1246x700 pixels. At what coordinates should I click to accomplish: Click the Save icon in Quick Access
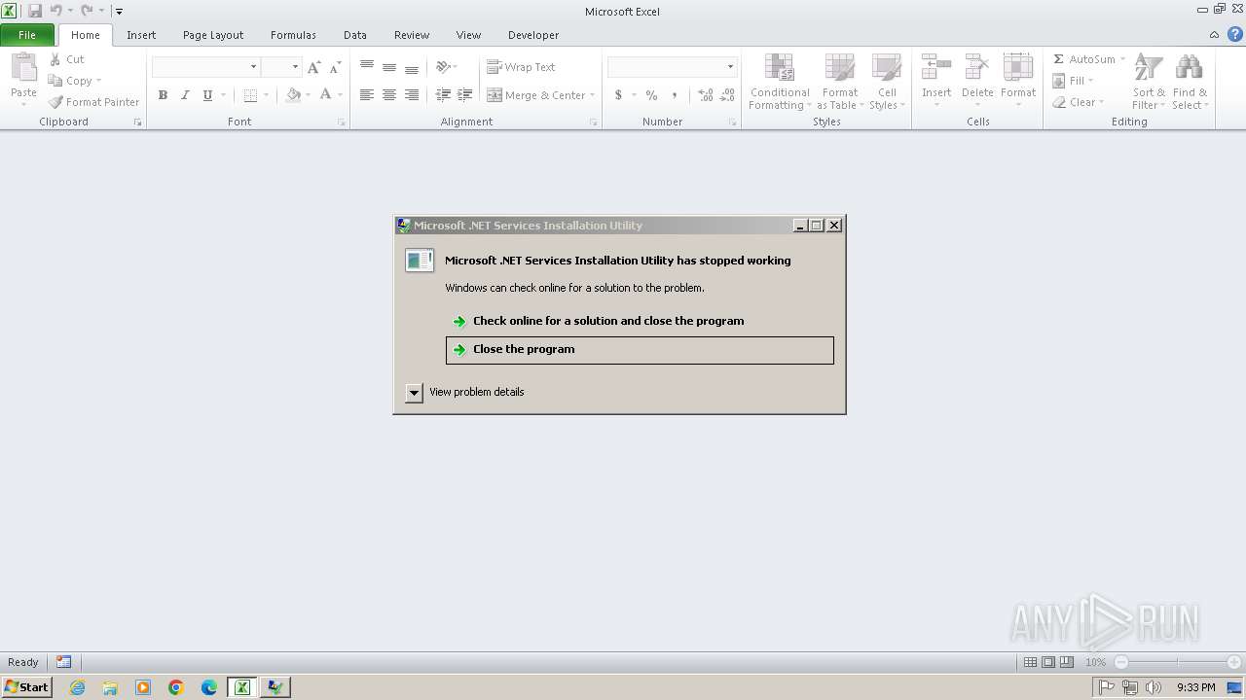click(35, 11)
